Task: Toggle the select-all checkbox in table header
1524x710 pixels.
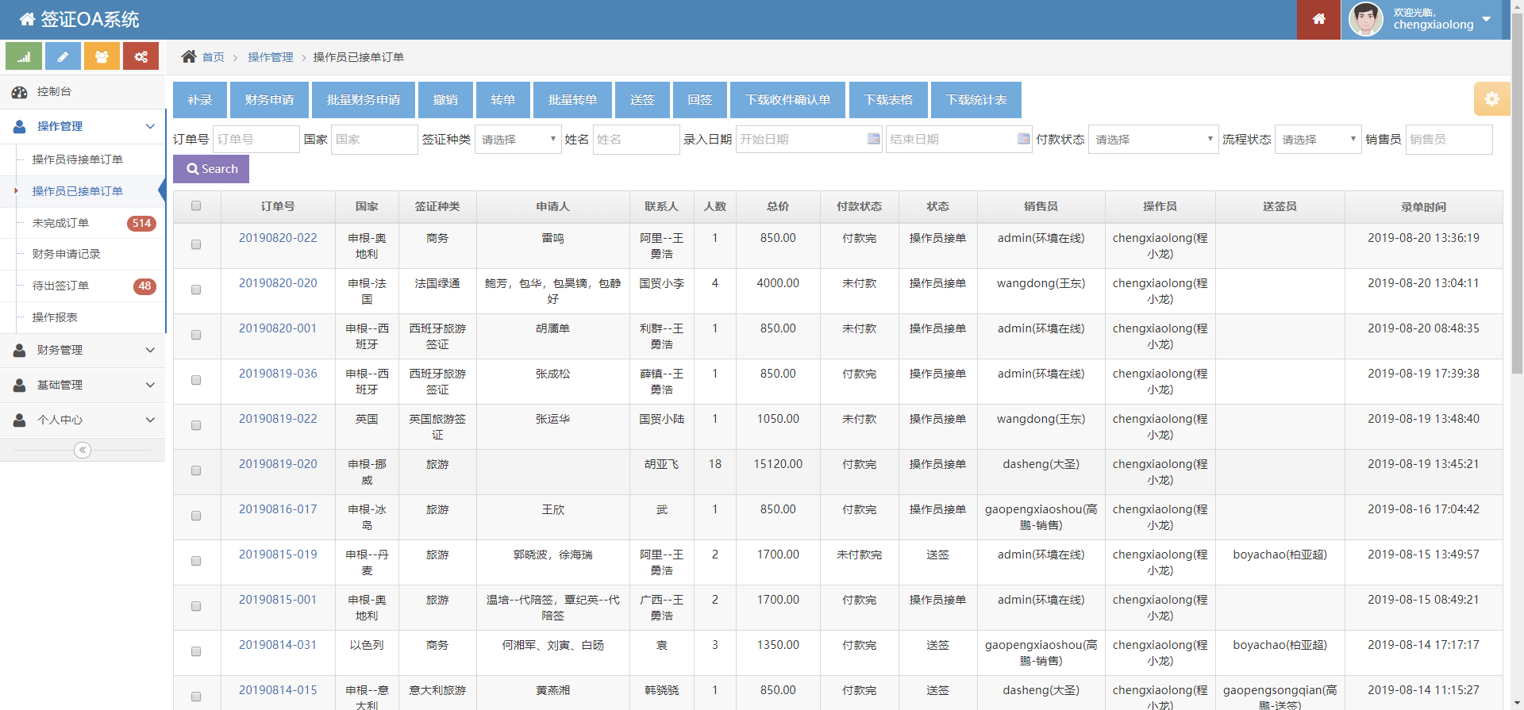Action: click(x=196, y=206)
